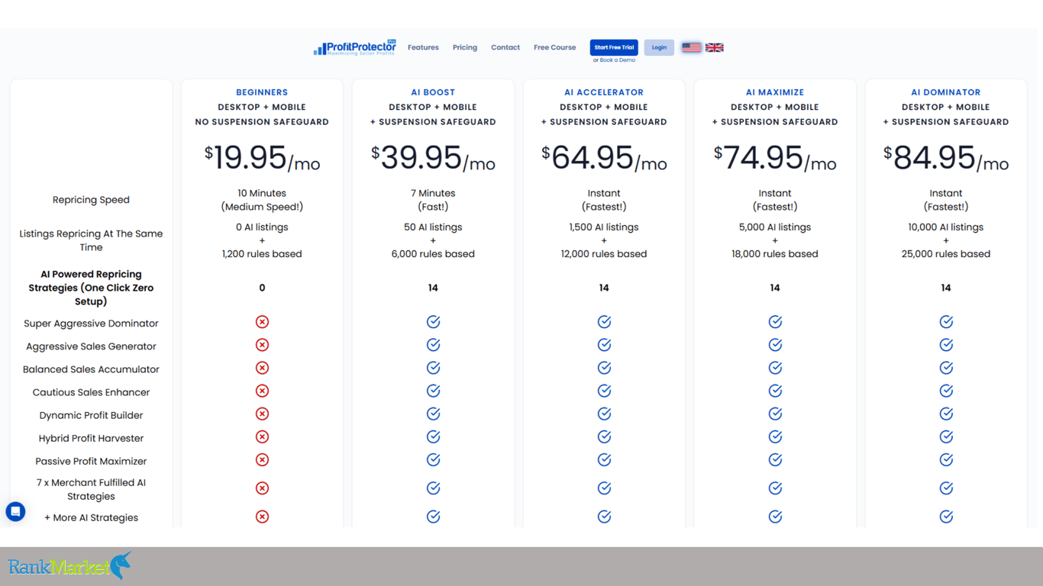The image size is (1043, 586).
Task: Click AI Maximize checkmark for Merchant Fulfilled AI Strategies
Action: point(775,488)
